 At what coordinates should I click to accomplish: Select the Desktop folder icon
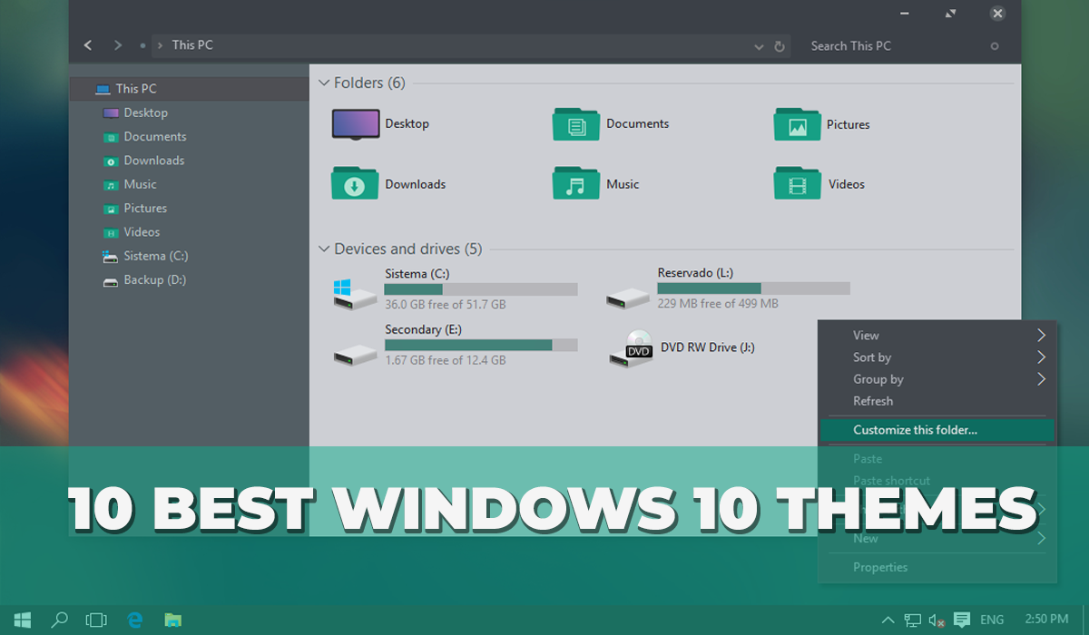pos(355,124)
